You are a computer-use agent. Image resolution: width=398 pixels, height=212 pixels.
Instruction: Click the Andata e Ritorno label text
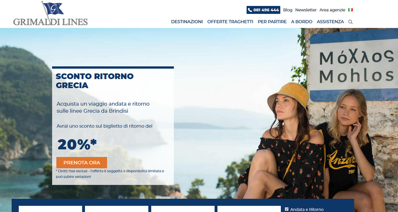(307, 210)
